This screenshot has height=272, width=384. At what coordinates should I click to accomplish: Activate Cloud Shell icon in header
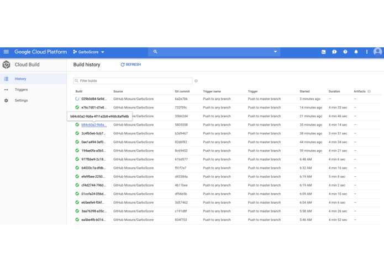coord(324,52)
